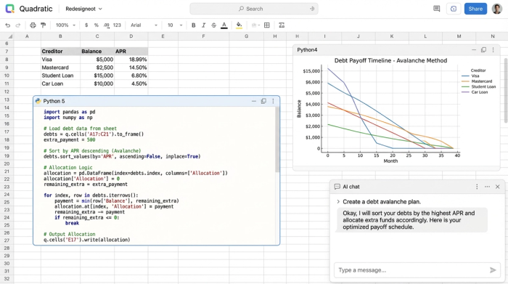Screen dimensions: 508x284
Task: Open the outlined icon button beside Share
Action: click(454, 9)
